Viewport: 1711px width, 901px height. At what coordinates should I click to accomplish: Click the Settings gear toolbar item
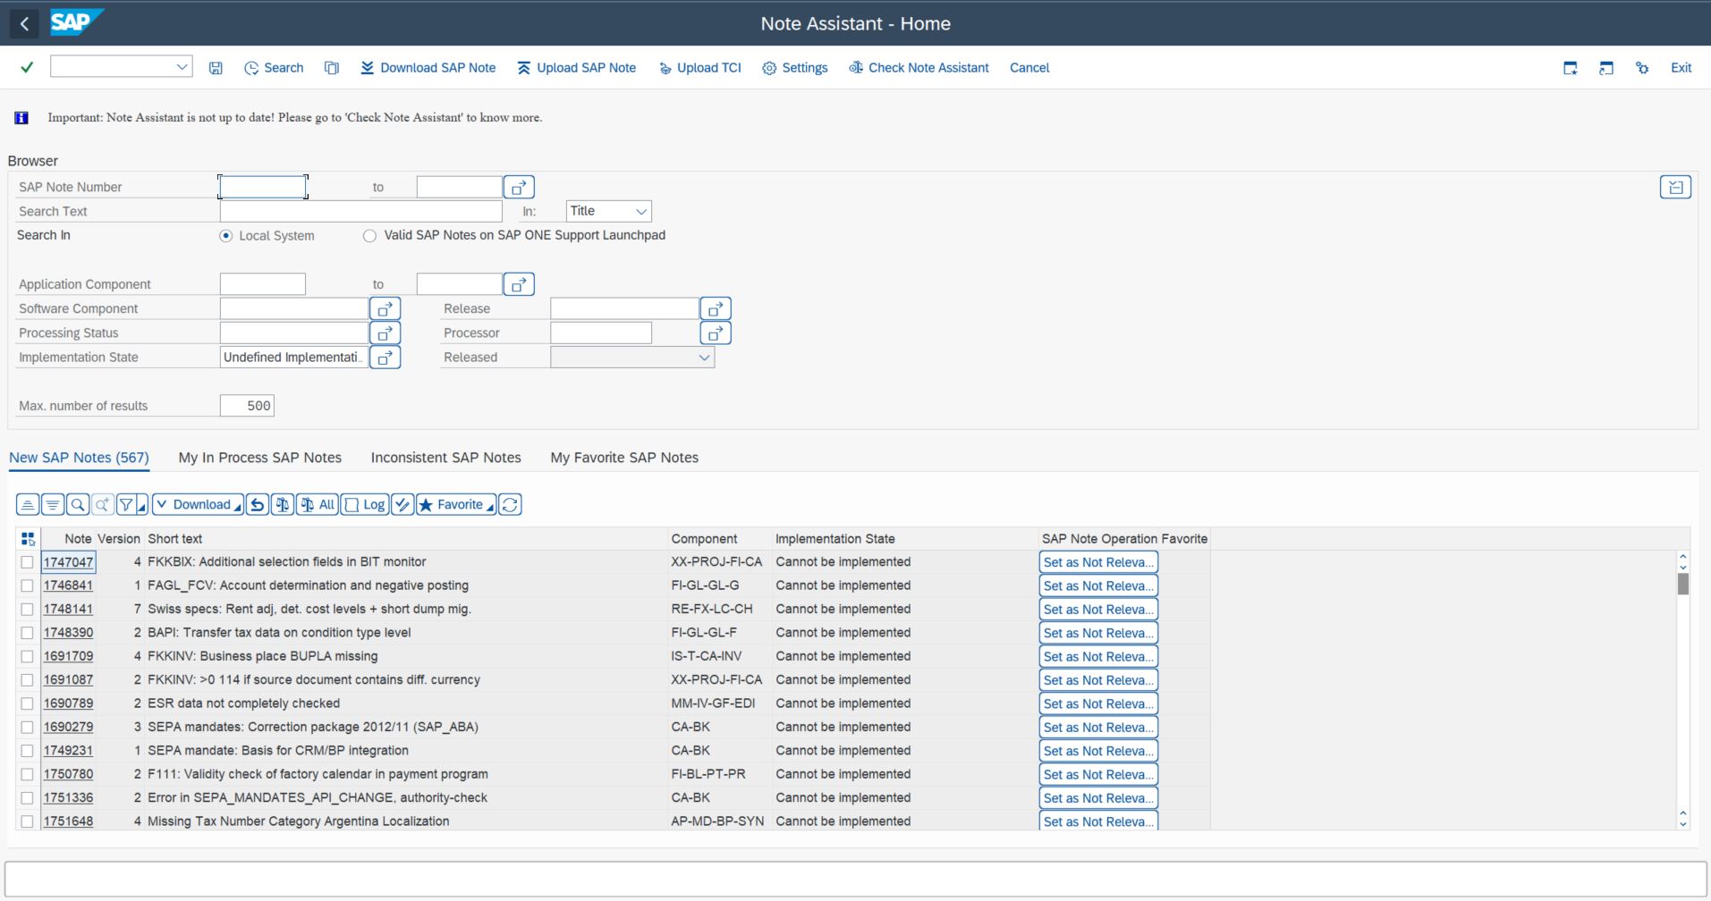pos(794,68)
